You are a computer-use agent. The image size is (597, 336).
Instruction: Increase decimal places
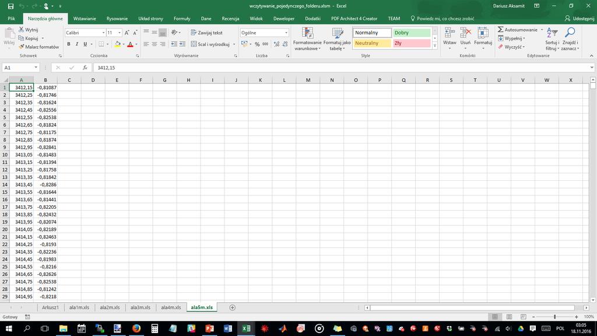click(x=276, y=44)
